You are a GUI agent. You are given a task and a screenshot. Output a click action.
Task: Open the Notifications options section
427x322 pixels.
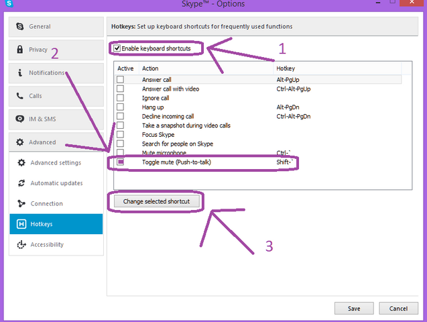56,73
